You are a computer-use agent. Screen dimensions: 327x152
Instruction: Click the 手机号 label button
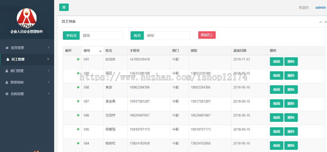(x=71, y=36)
